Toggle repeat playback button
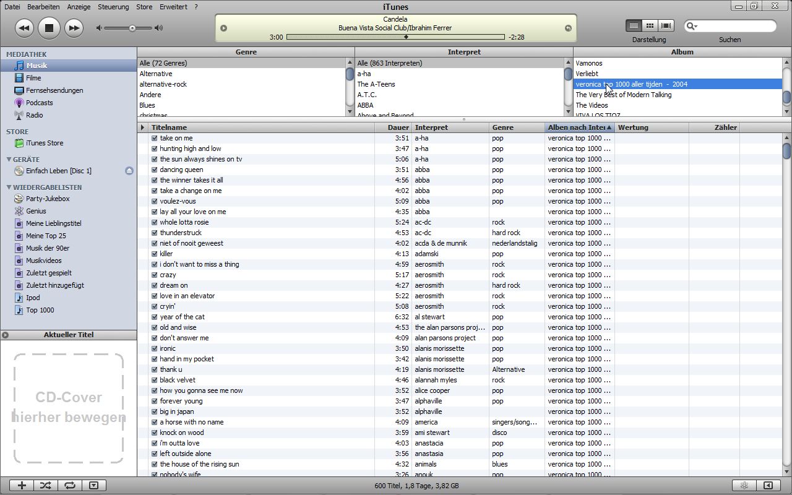 click(x=70, y=486)
